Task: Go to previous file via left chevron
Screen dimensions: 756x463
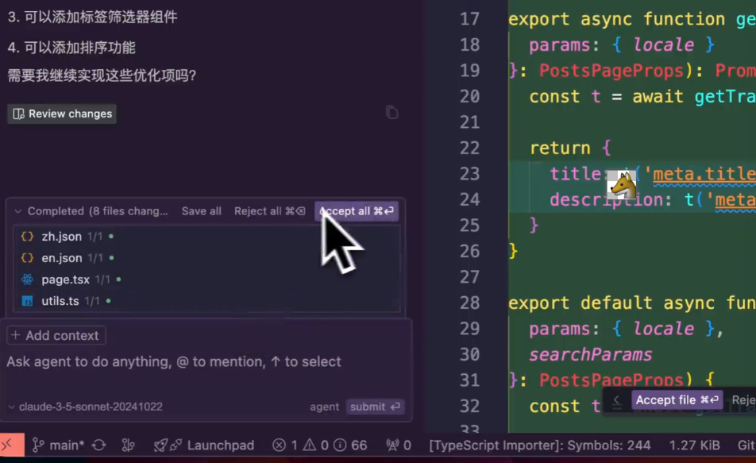Action: point(616,400)
